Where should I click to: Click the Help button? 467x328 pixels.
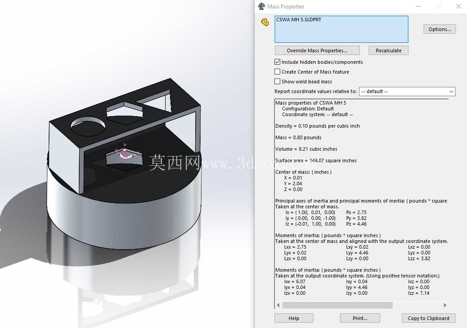tap(293, 318)
